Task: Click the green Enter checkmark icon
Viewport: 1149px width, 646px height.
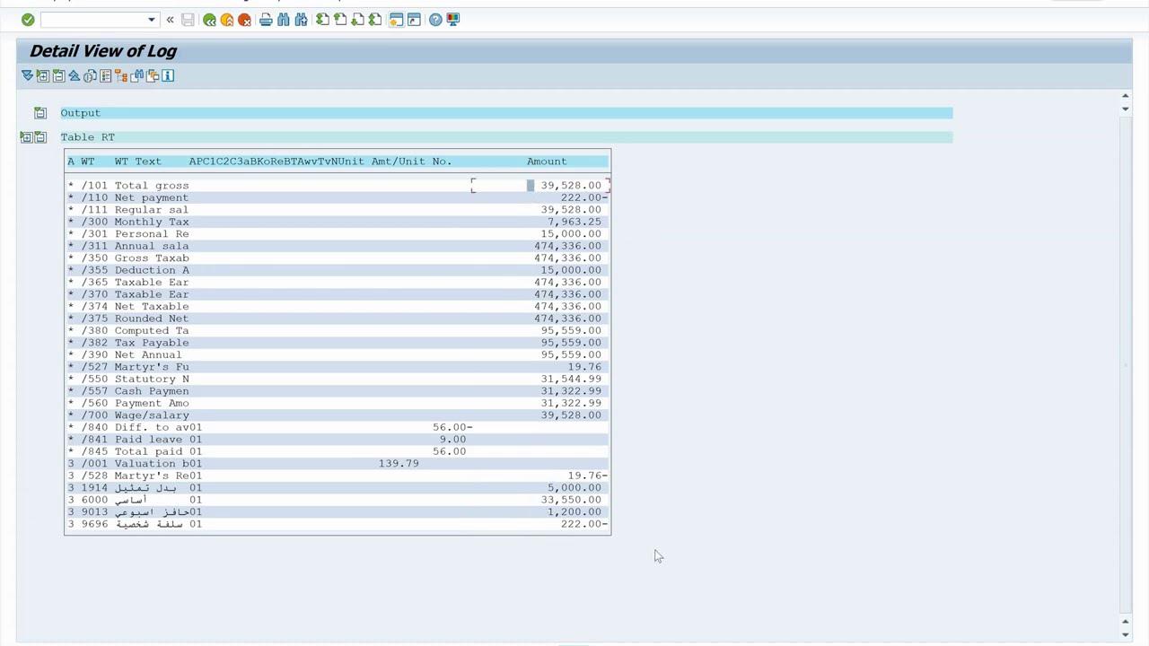Action: pyautogui.click(x=28, y=20)
